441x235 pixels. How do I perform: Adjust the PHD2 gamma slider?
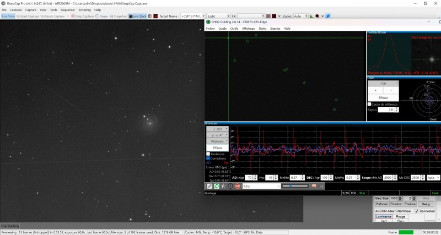[x=295, y=186]
